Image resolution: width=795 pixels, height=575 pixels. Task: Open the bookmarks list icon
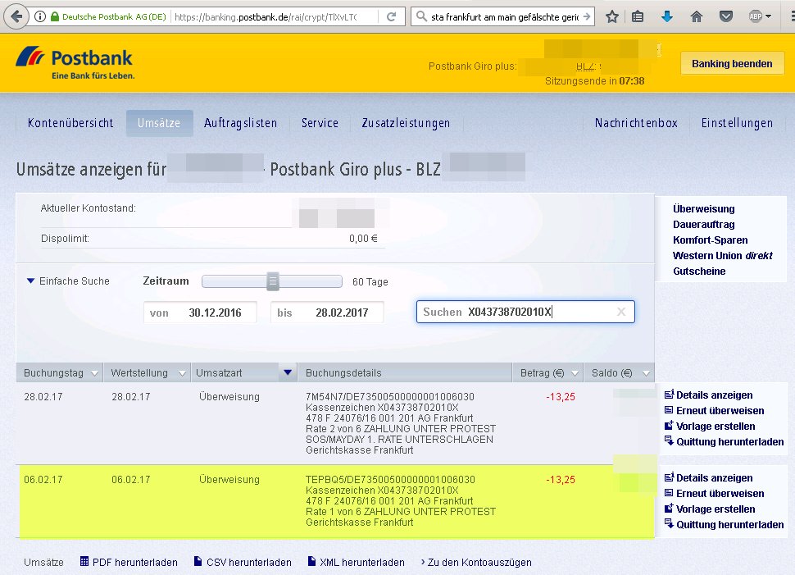(x=638, y=16)
